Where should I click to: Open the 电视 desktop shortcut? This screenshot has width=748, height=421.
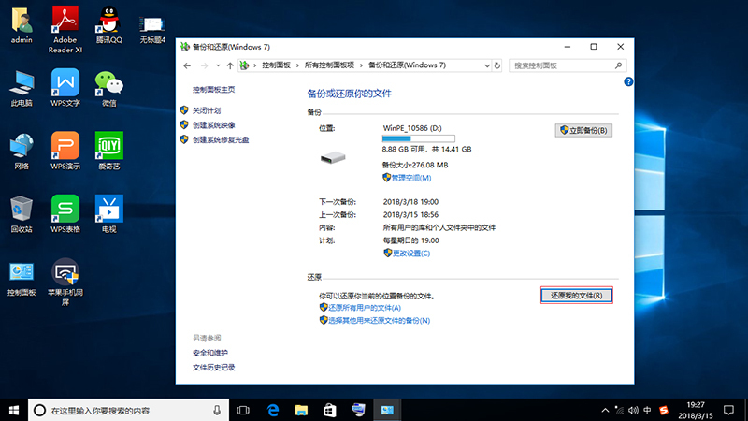click(x=108, y=215)
